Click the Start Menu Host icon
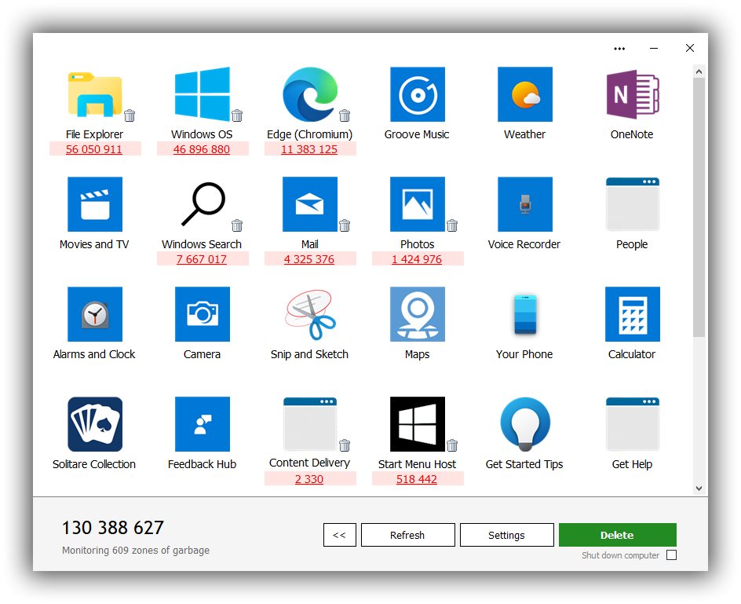The width and height of the screenshot is (741, 604). (418, 424)
